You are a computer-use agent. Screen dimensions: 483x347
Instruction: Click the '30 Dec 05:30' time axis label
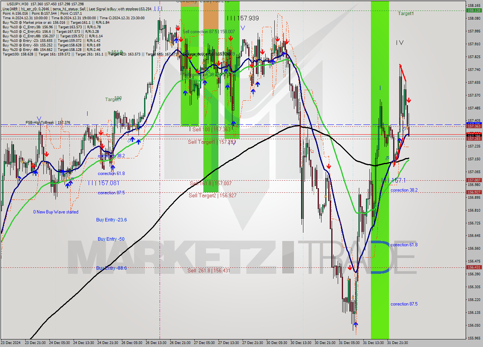pos(277,343)
